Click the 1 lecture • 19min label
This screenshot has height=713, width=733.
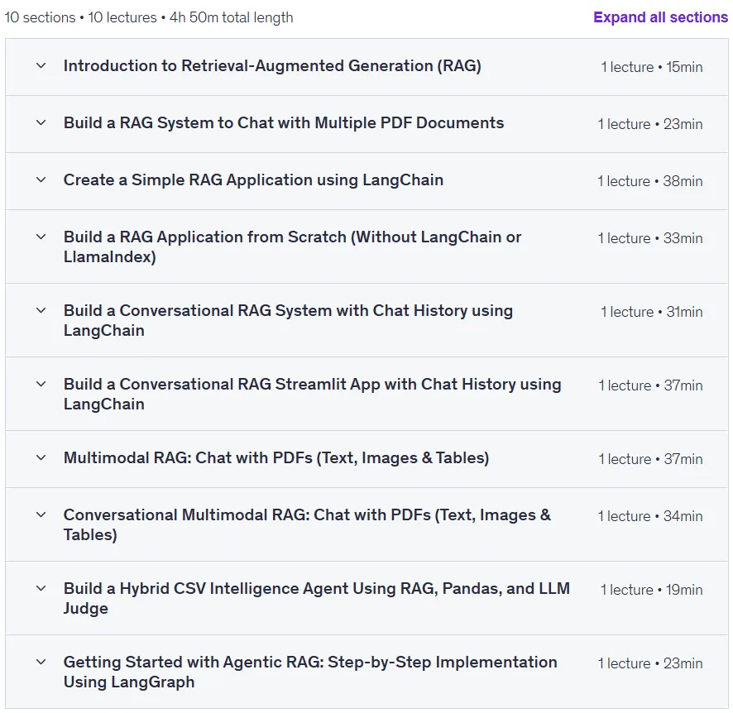652,590
